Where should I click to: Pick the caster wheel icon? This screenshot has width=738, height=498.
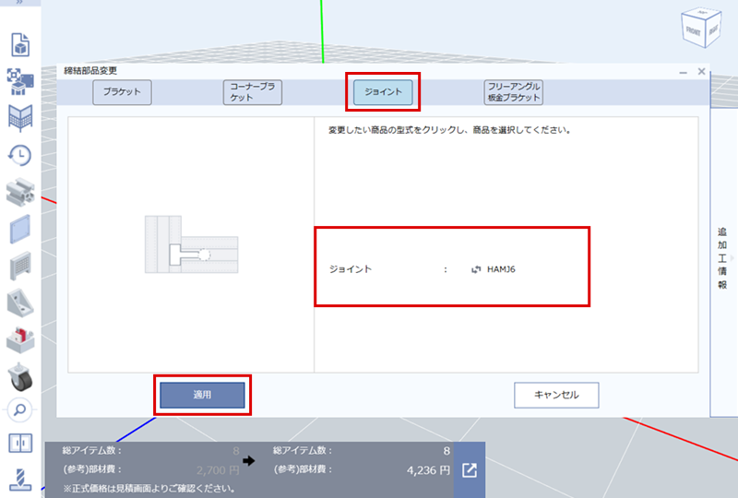click(19, 375)
